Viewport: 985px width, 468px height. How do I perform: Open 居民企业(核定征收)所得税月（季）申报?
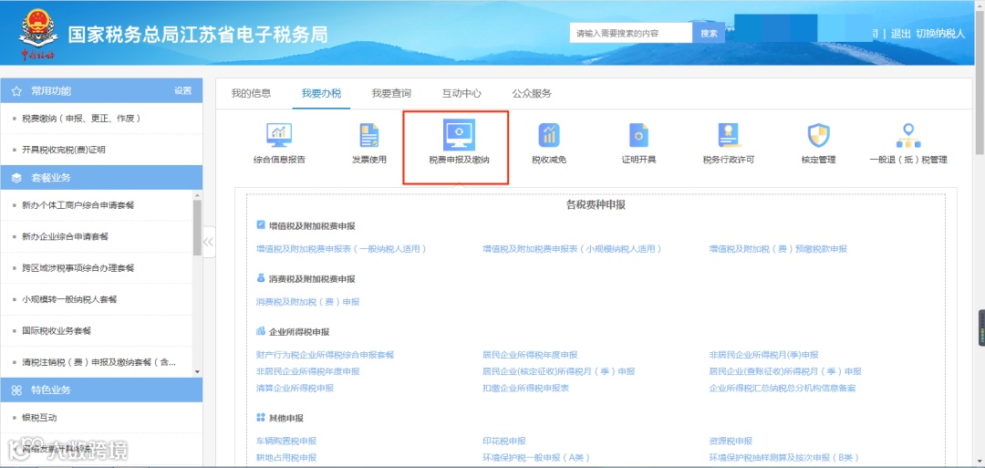point(559,371)
